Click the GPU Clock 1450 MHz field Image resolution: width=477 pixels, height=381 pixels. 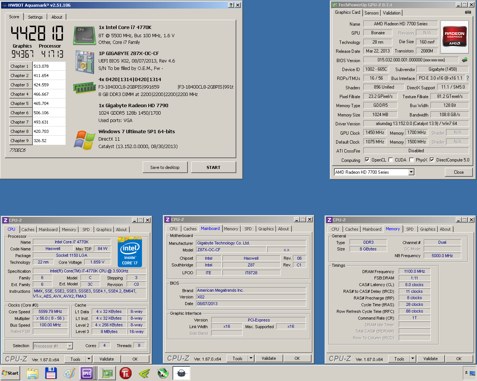[x=375, y=132]
